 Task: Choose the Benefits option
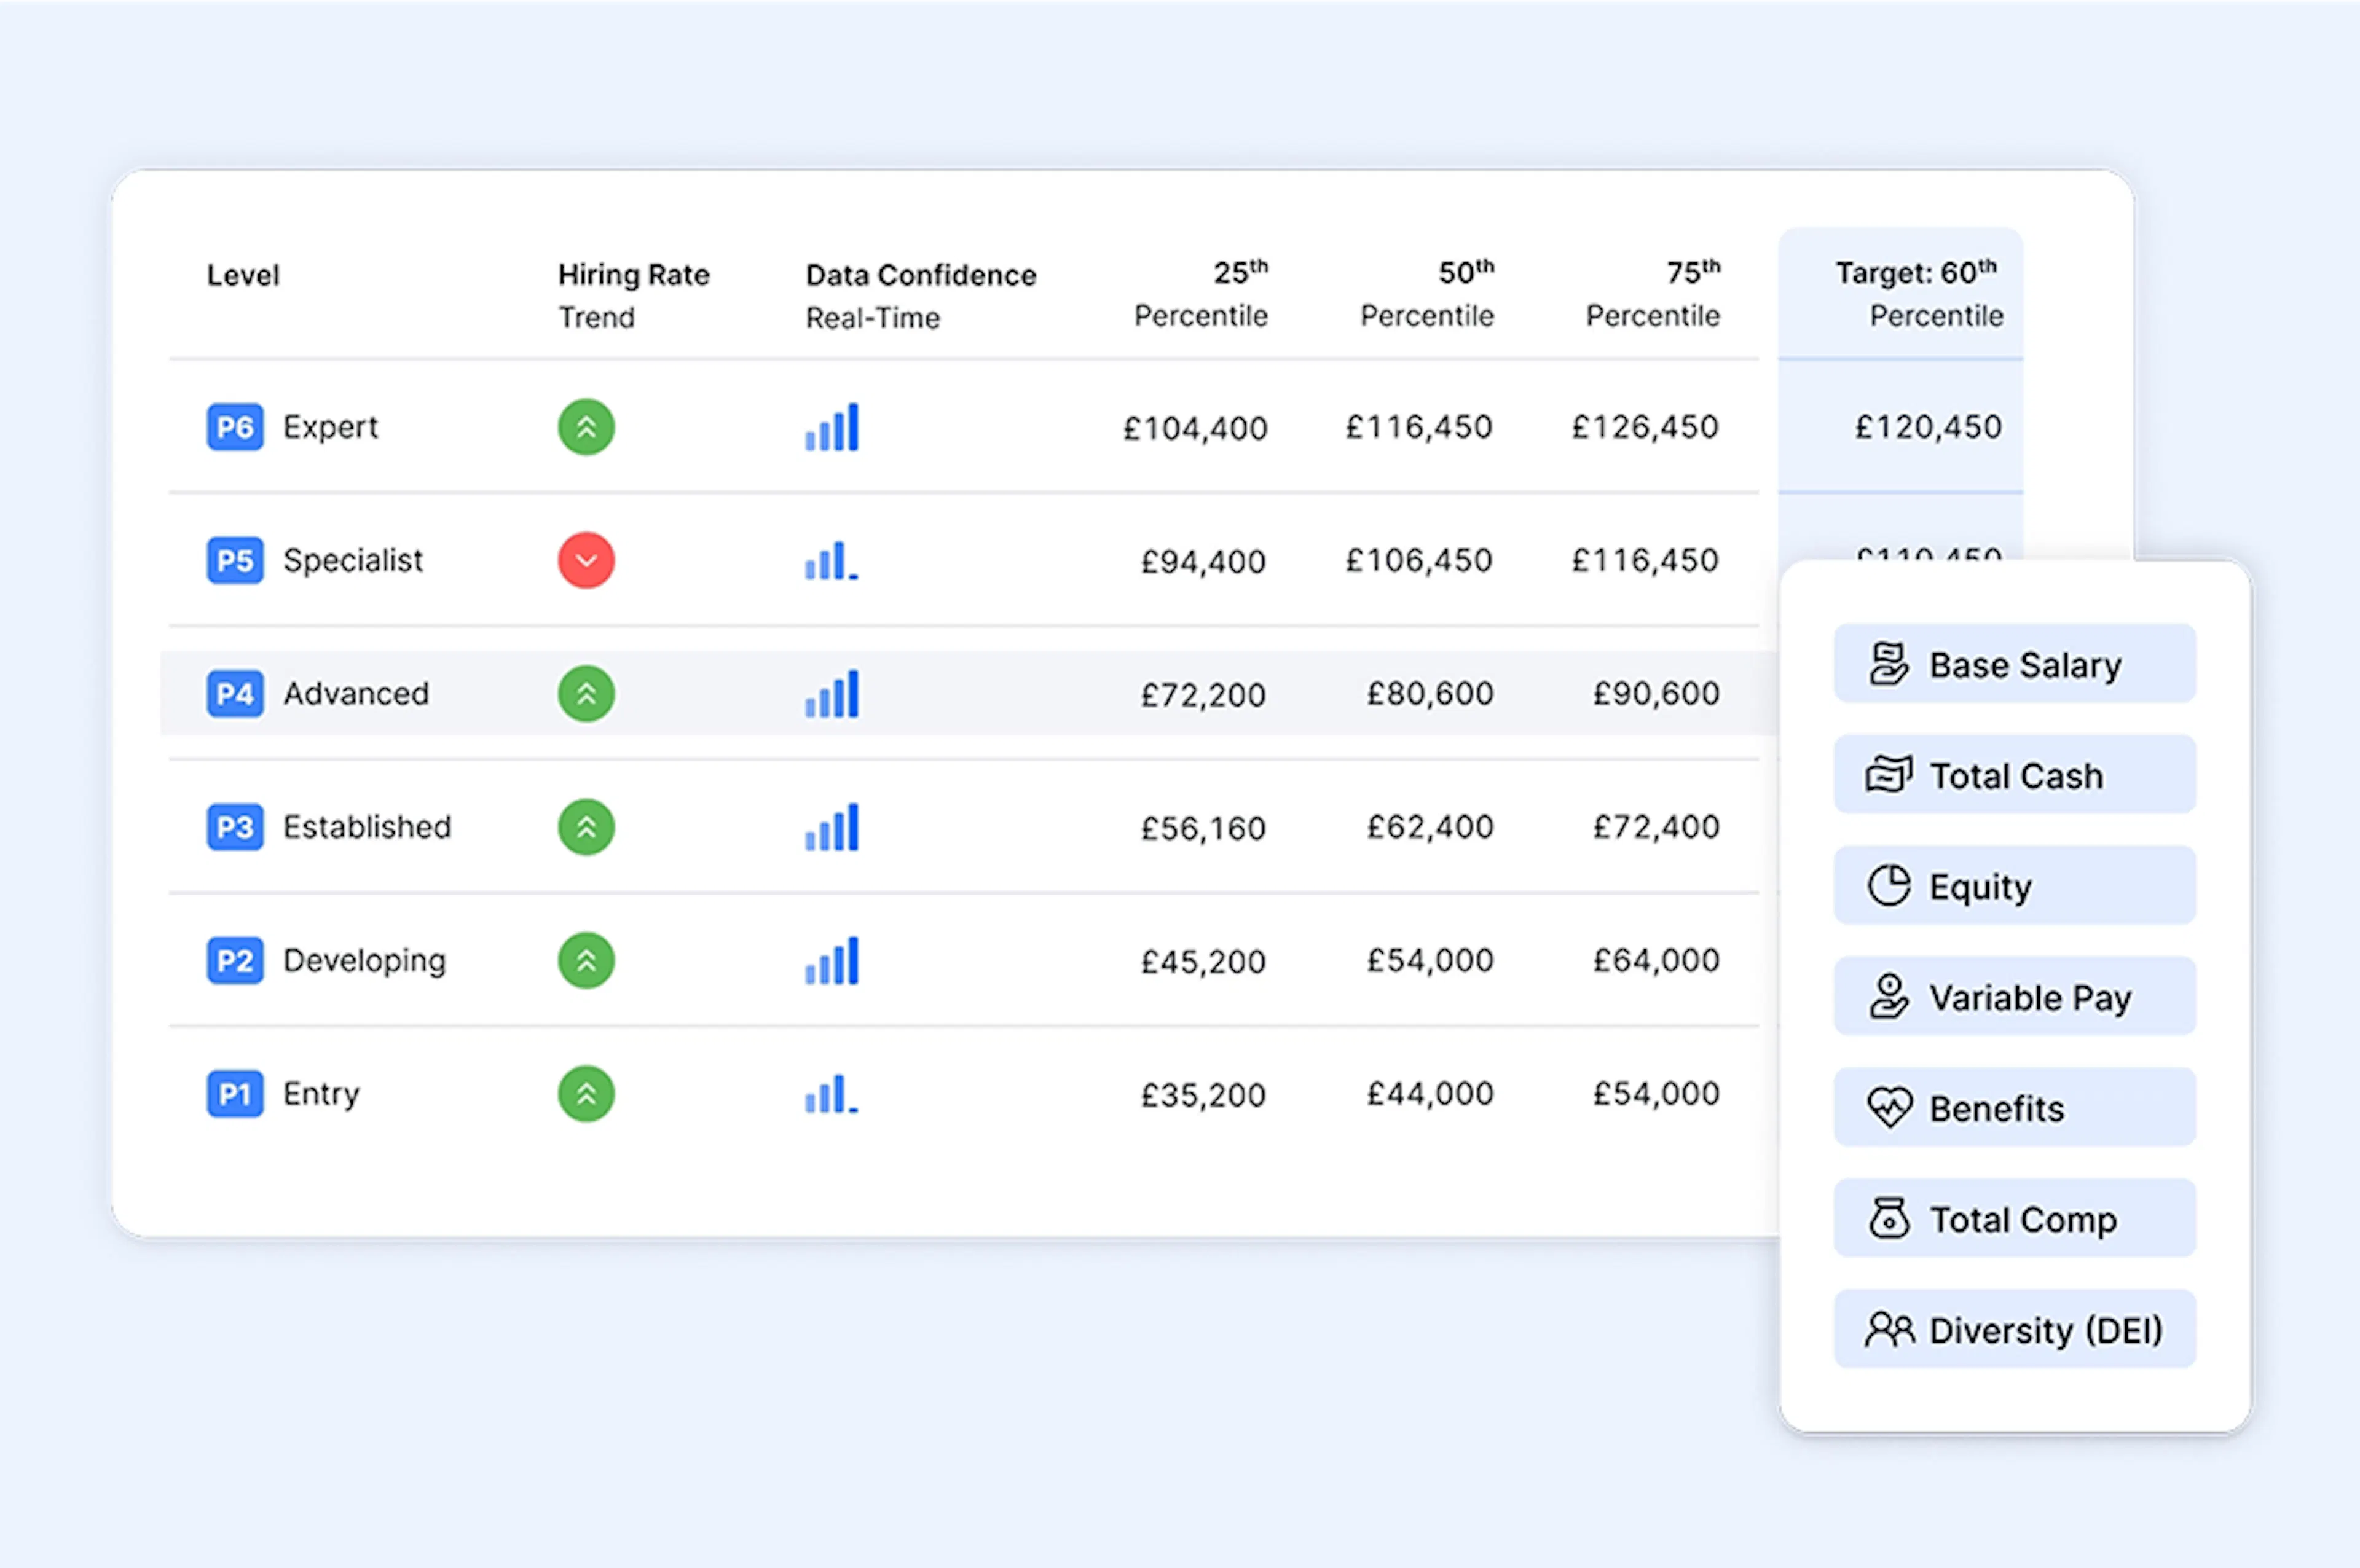pos(2014,1108)
